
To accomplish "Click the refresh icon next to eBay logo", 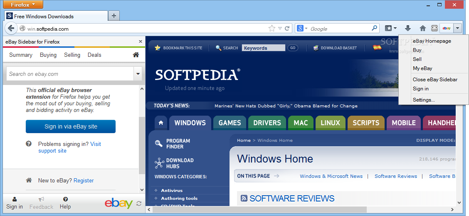I will [x=139, y=204].
